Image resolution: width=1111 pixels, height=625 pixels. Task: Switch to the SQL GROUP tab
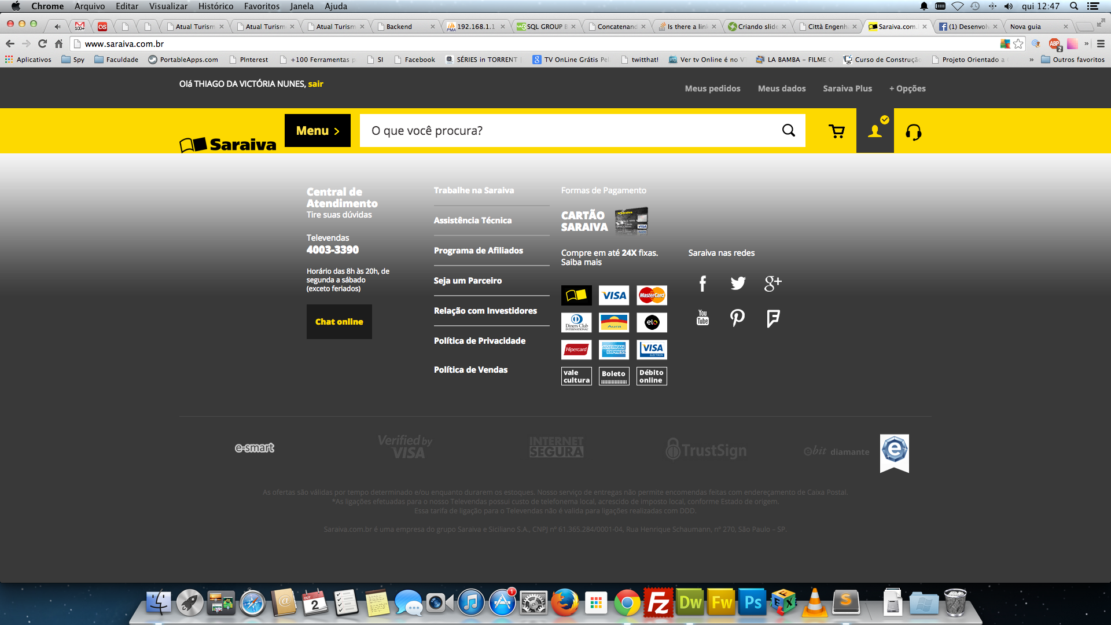click(546, 27)
